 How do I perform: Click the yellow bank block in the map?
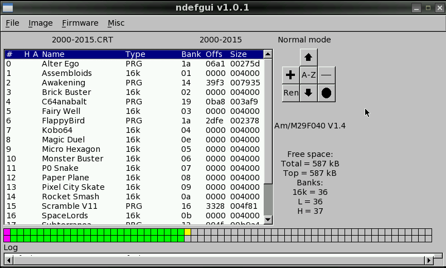187,232
